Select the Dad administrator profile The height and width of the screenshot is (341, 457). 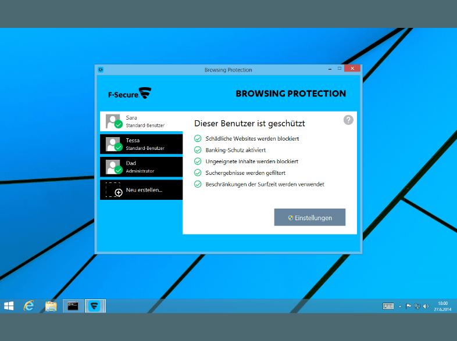pos(141,167)
